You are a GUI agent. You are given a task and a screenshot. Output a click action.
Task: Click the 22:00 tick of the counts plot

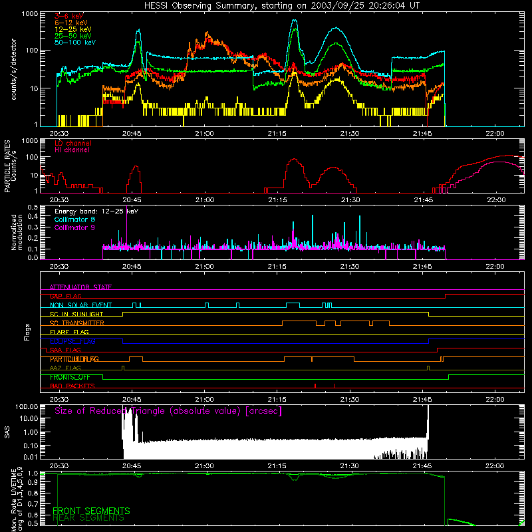(495, 134)
